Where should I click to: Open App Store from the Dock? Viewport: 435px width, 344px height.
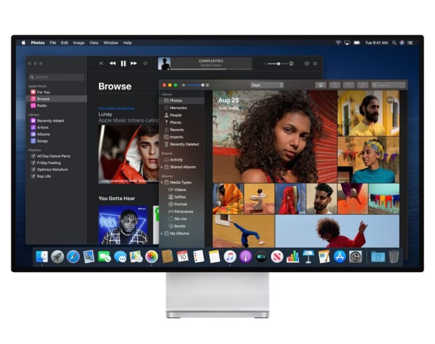tap(340, 257)
